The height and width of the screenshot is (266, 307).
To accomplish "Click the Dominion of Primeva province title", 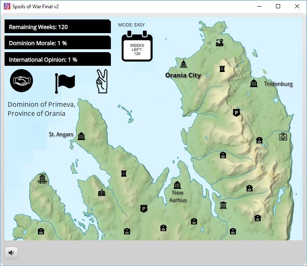I will 41,109.
